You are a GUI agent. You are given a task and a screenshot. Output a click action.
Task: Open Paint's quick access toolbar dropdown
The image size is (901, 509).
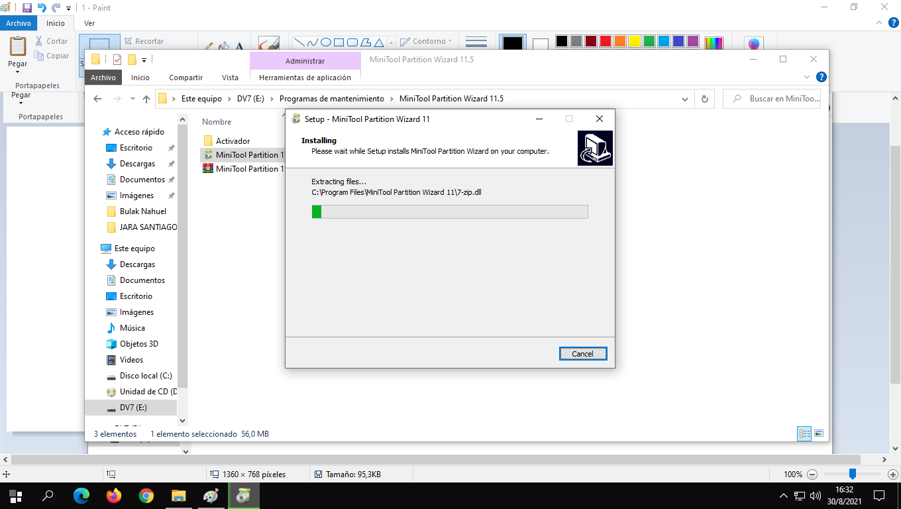click(68, 9)
